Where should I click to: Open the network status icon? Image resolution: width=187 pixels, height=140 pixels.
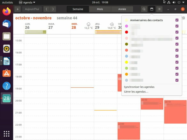coord(169,2)
